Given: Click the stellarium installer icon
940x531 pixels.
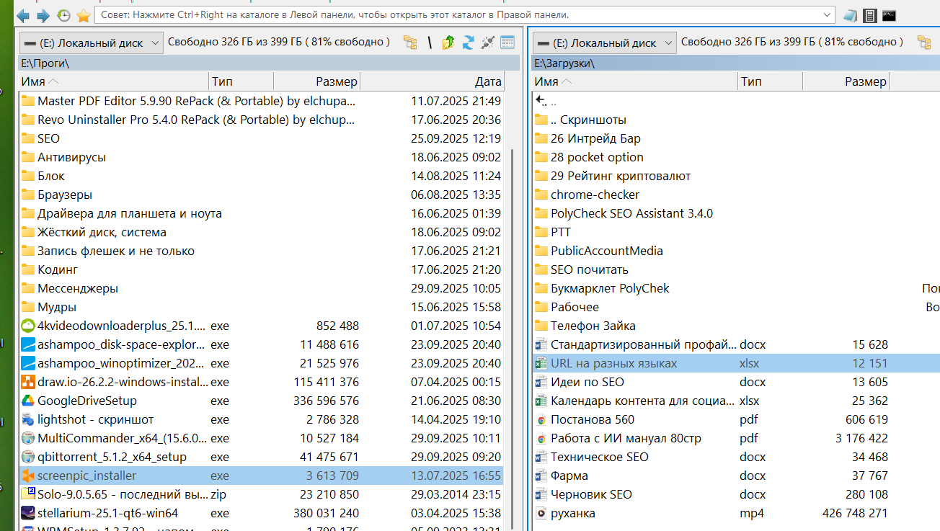Looking at the screenshot, I should coord(28,513).
